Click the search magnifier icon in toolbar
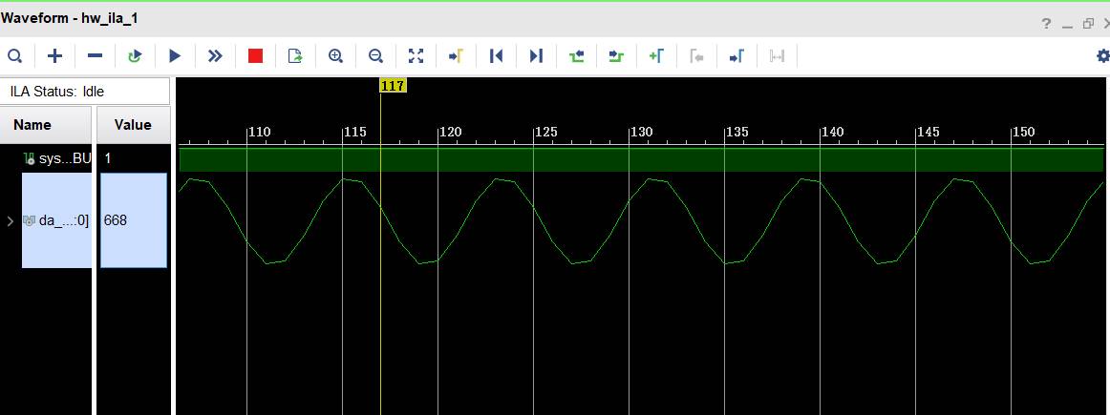 click(x=15, y=56)
